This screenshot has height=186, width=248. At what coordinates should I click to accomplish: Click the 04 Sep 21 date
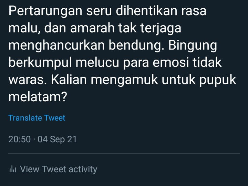(x=57, y=139)
